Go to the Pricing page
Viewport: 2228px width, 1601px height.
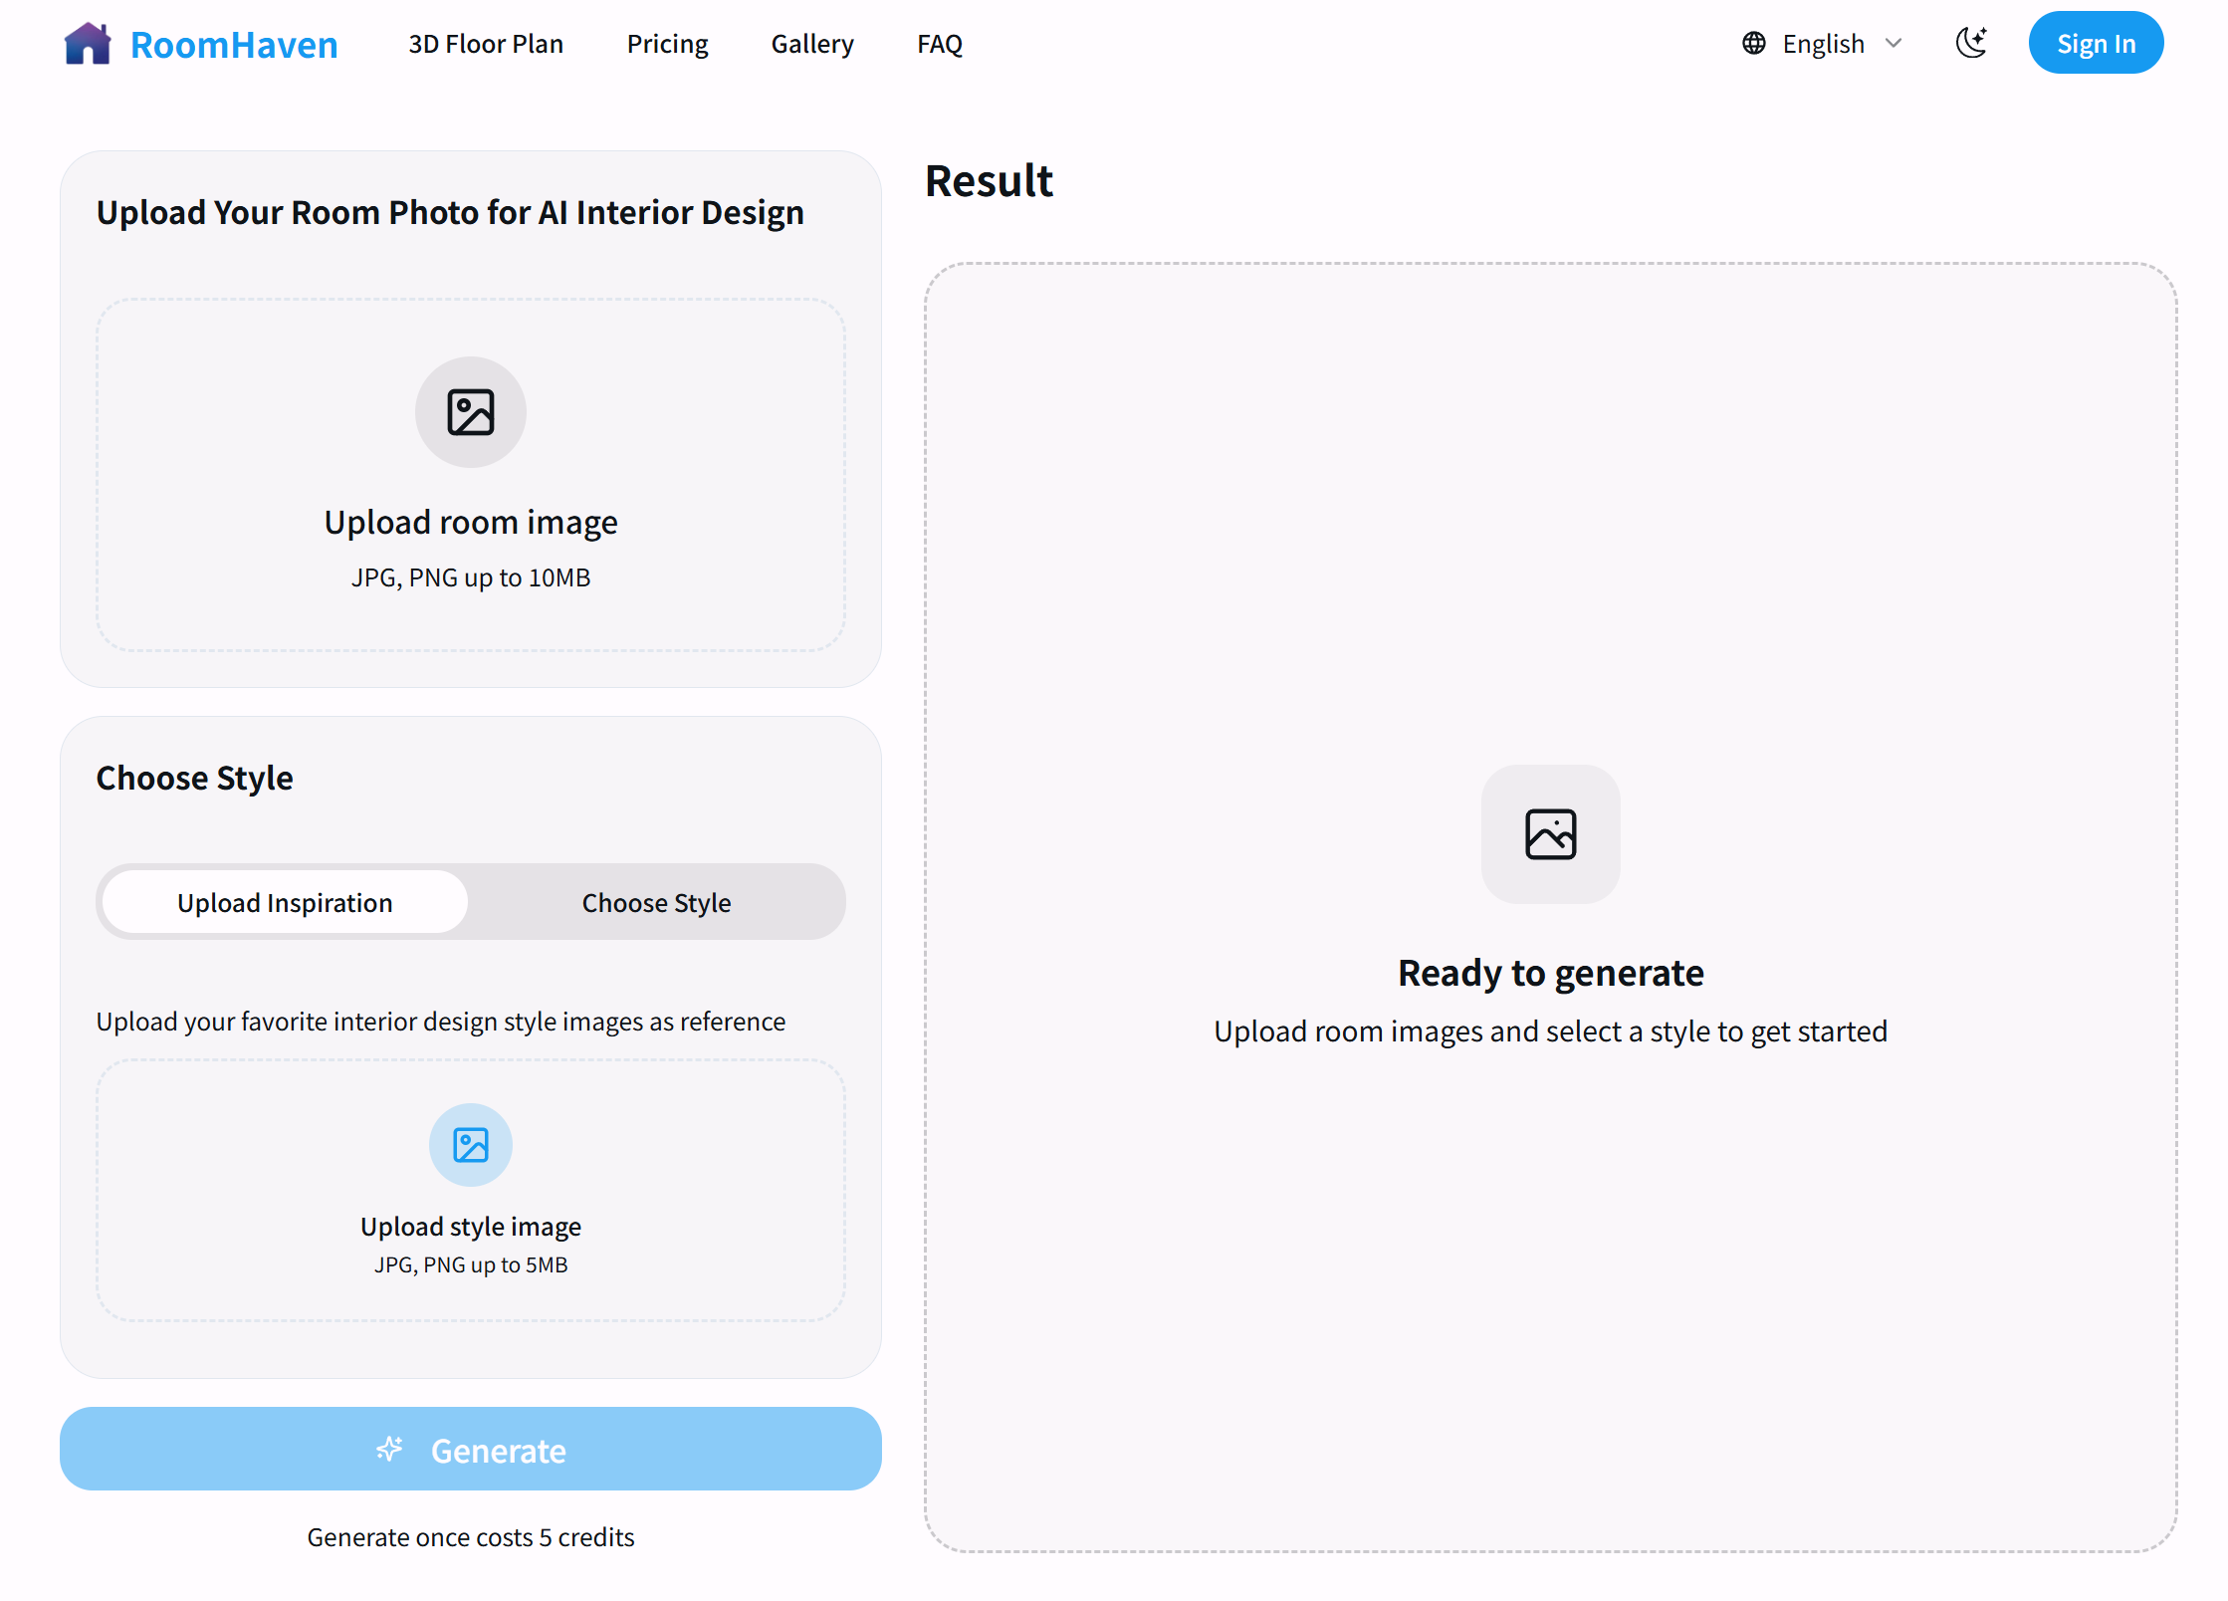[x=667, y=44]
